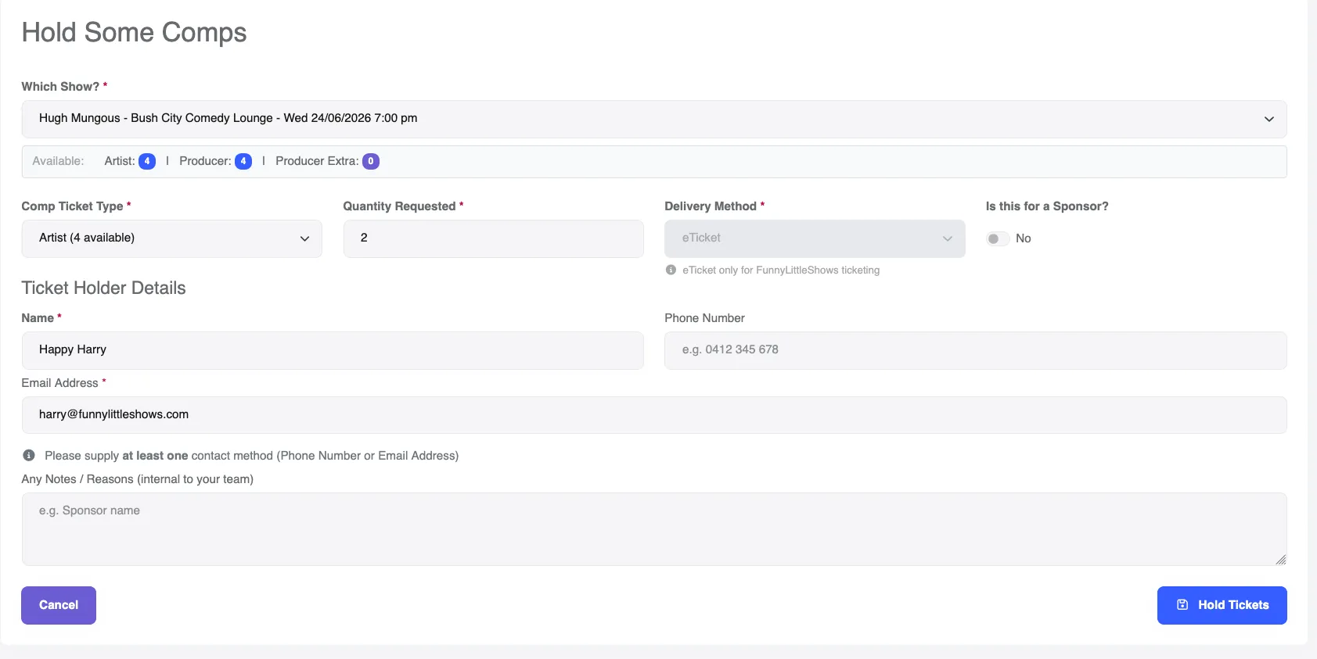Click the Quantity Requested field
This screenshot has width=1317, height=659.
[x=493, y=238]
